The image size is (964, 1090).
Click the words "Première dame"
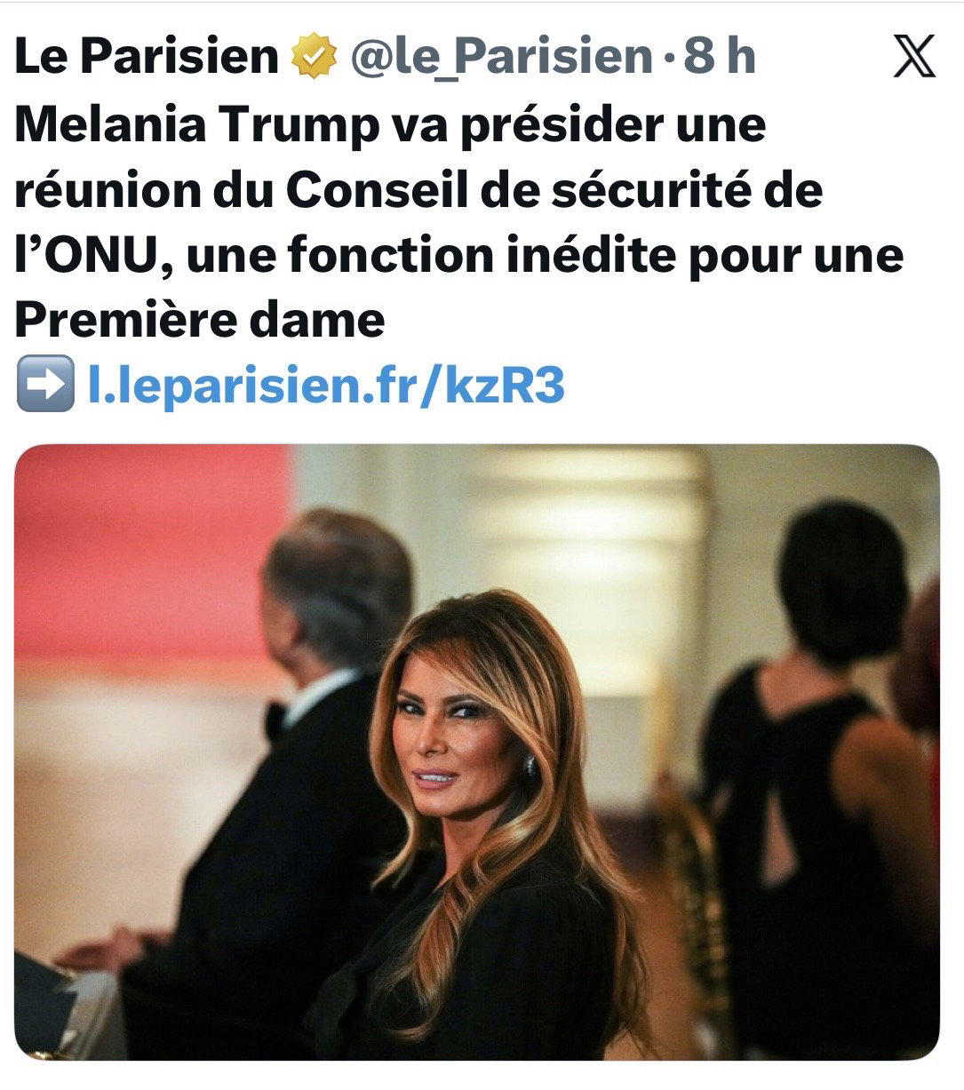[x=200, y=321]
